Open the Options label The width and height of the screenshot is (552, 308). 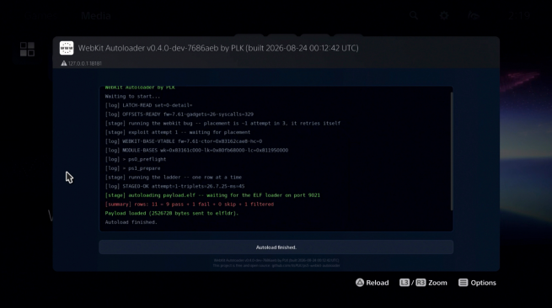click(484, 283)
